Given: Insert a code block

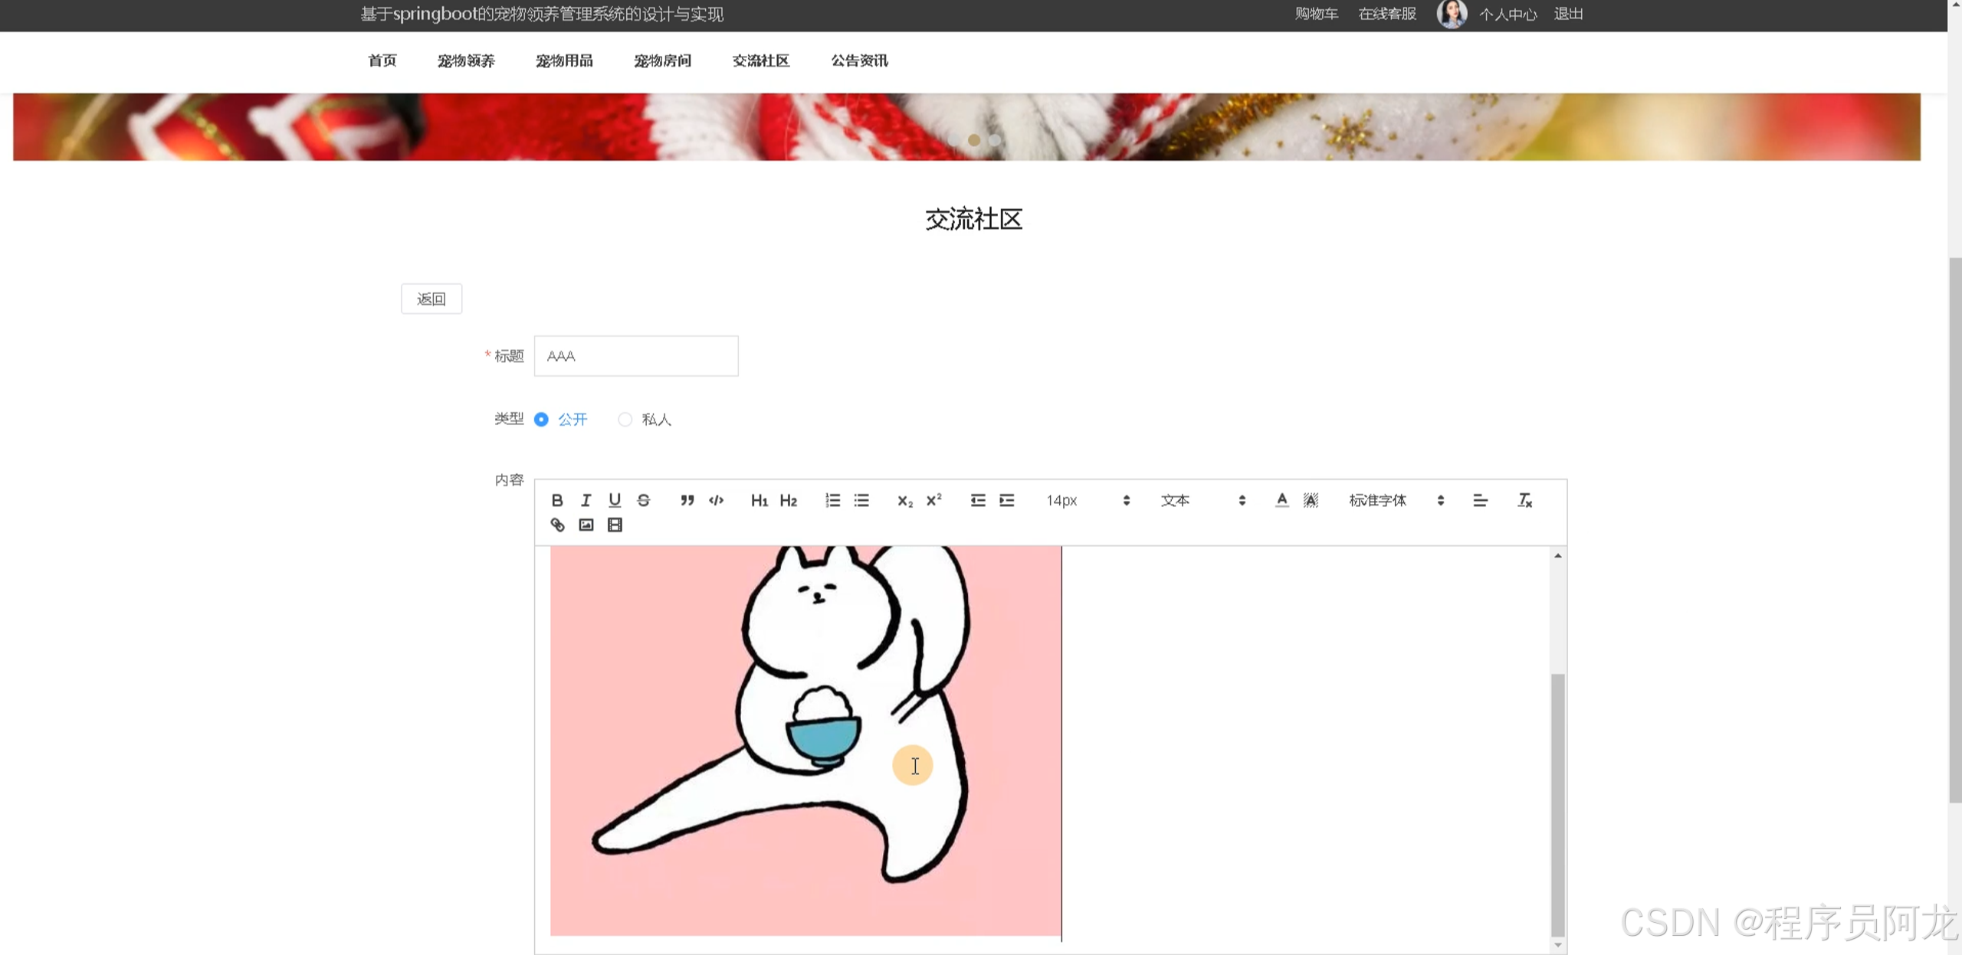Looking at the screenshot, I should 716,500.
